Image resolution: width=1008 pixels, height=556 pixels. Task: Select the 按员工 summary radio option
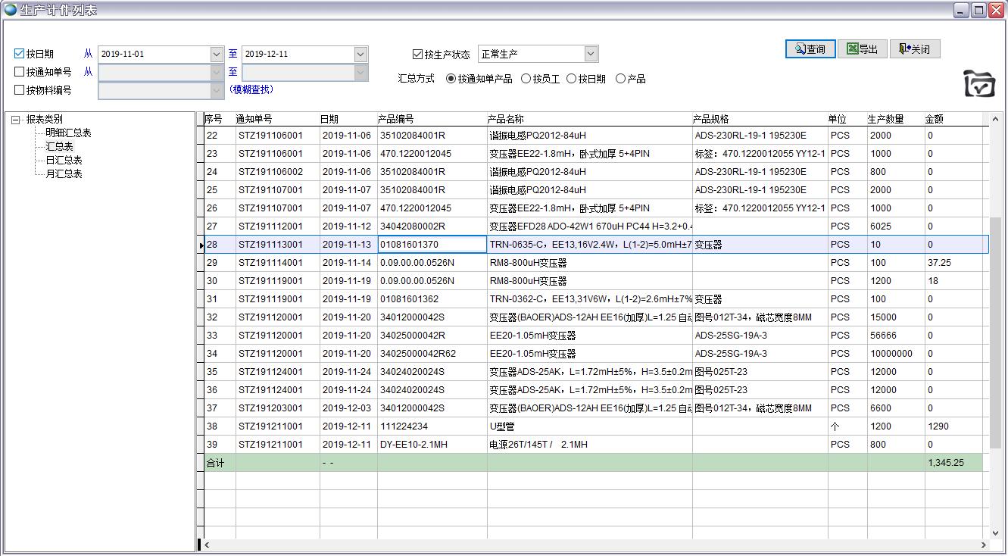click(x=526, y=79)
